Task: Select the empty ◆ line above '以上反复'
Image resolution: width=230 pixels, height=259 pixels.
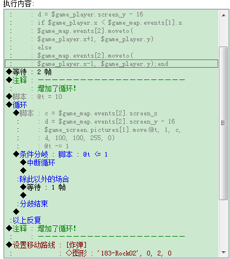Action: [x=16, y=212]
